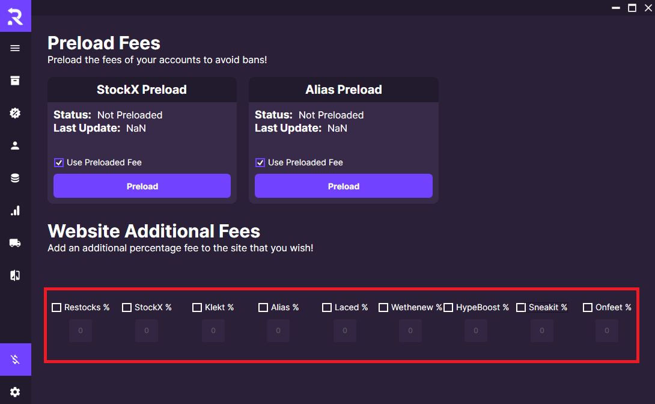Open the accounts person icon
The height and width of the screenshot is (404, 655).
(15, 145)
